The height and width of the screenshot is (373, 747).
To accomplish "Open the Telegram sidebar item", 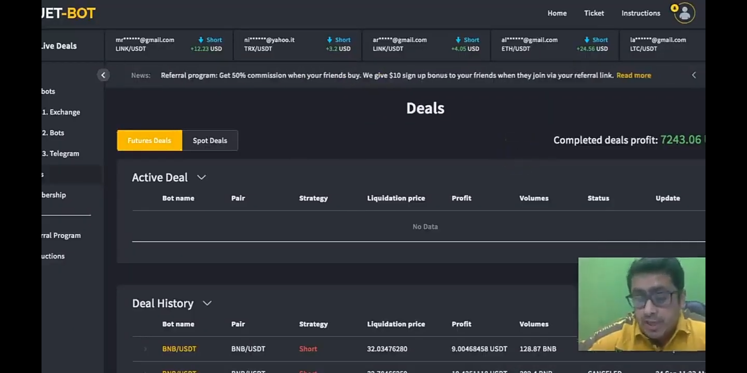I will tap(61, 153).
